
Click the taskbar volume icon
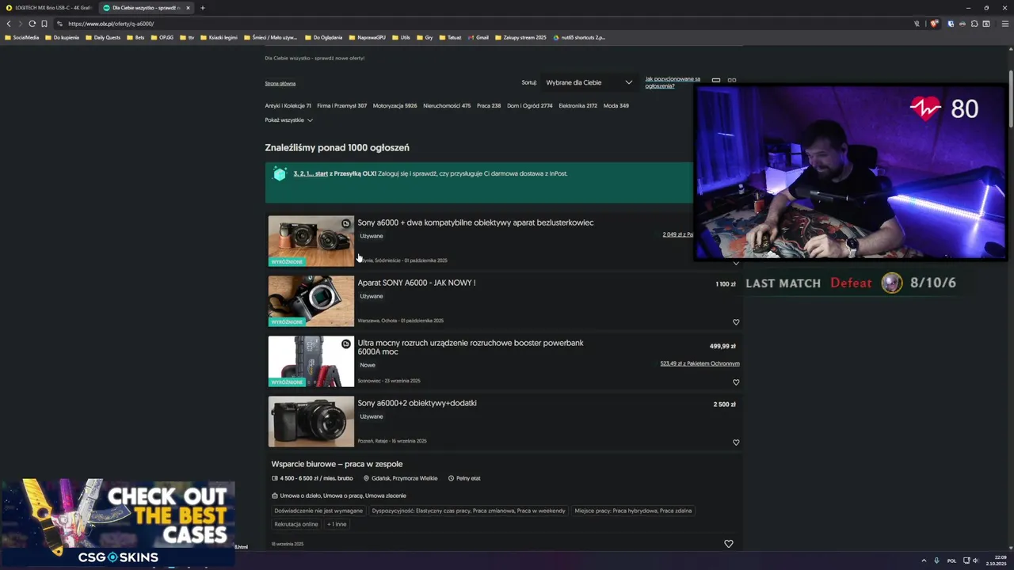click(x=975, y=560)
